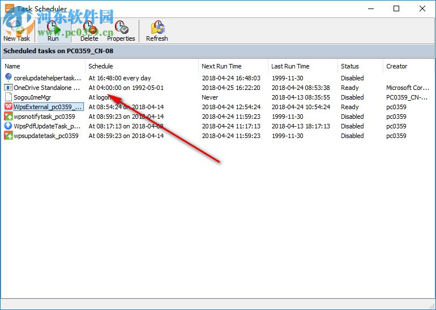Click the WpsExternal_pc0359 WPS icon
This screenshot has height=310, width=436.
pos(8,107)
